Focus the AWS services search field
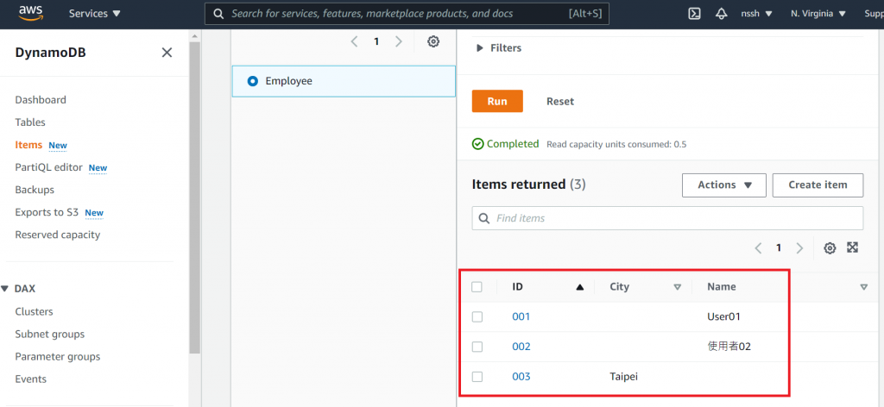The width and height of the screenshot is (884, 407). coord(407,14)
